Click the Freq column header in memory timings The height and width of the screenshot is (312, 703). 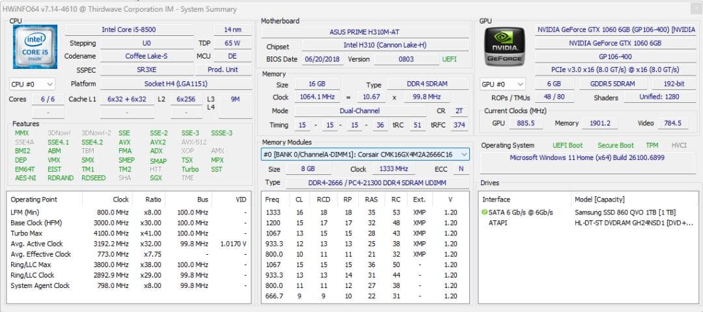(273, 200)
